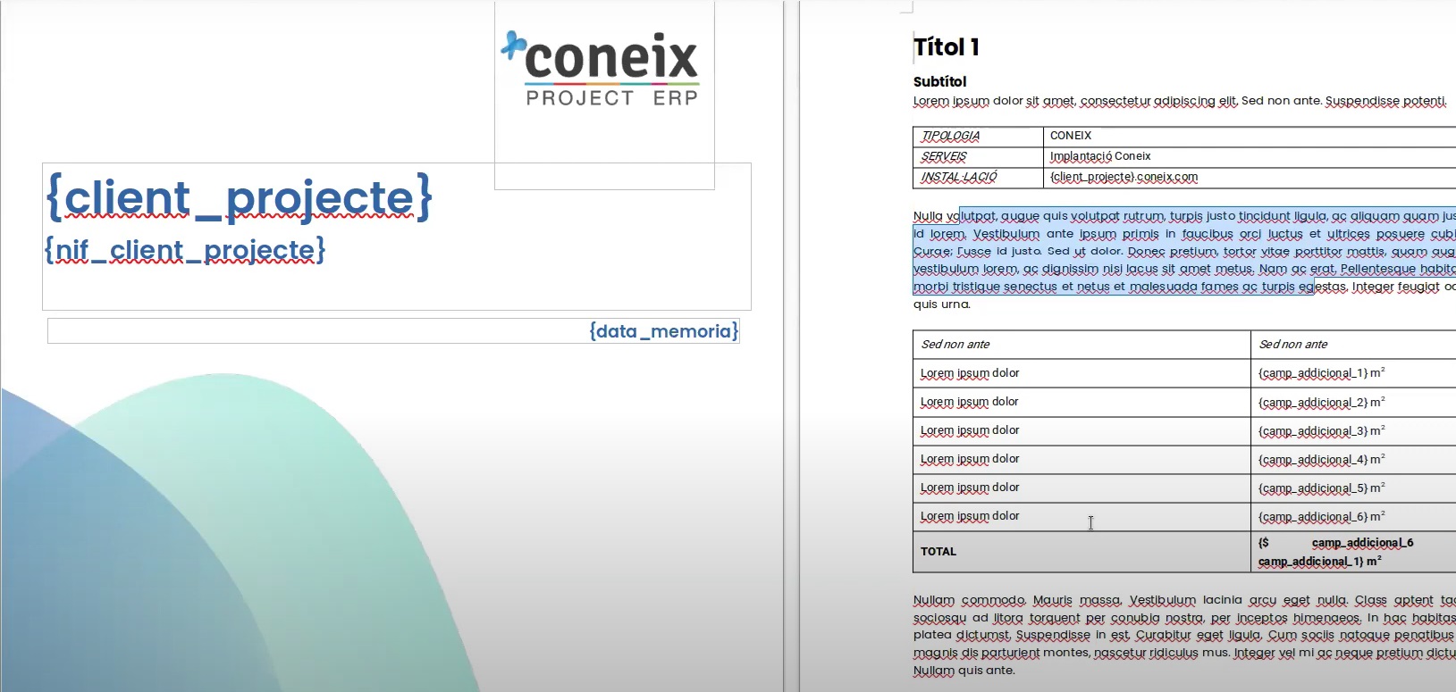Click the Lorem ipsum dolor cell beside {camp_addicional_4}
This screenshot has height=692, width=1456.
click(x=1081, y=459)
